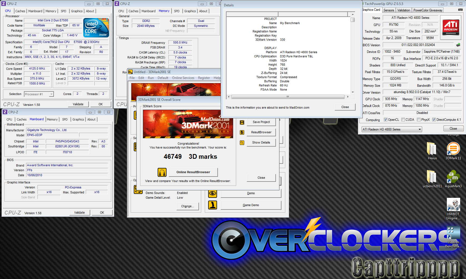This screenshot has width=466, height=279.
Task: Open the File menu in 3DMark2001 SE
Action: (x=132, y=78)
